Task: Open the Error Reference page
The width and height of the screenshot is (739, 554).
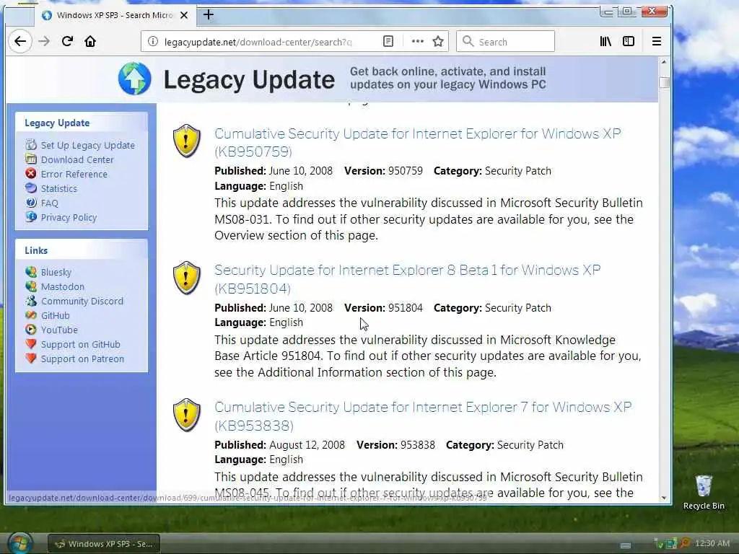Action: point(74,175)
